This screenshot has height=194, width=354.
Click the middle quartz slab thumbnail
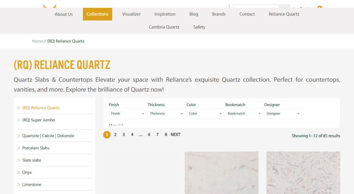[x=222, y=173]
